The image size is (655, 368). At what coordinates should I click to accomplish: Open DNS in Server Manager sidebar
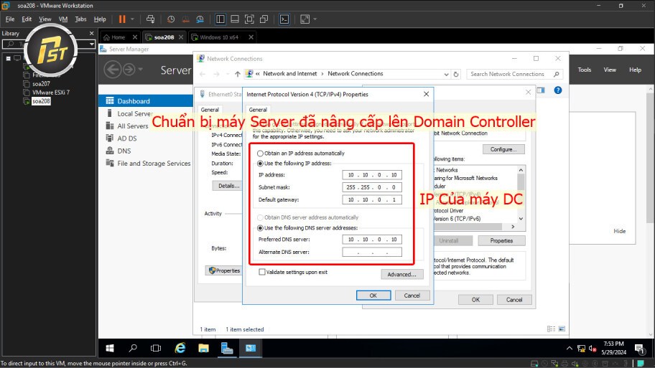(124, 151)
